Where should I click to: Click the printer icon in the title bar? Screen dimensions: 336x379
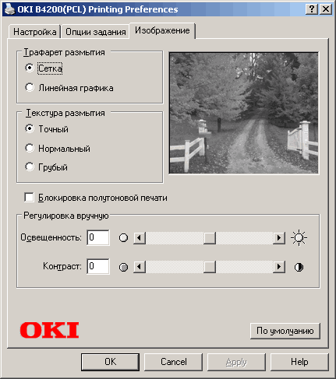click(x=9, y=9)
